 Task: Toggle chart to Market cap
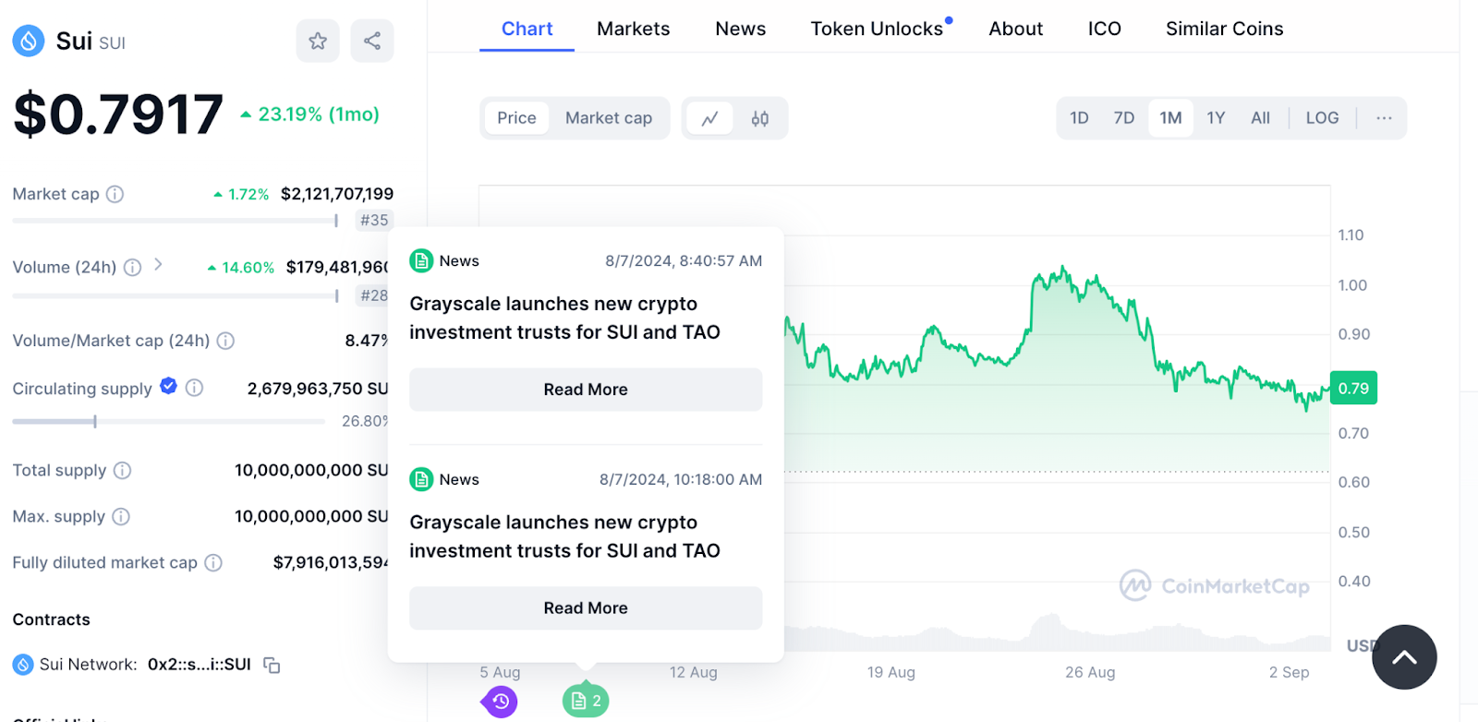(609, 118)
